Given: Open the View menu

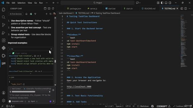Looking at the screenshot, I should point(30,3).
